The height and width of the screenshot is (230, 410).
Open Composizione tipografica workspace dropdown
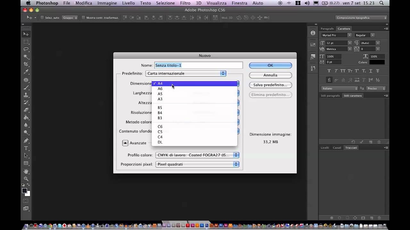click(361, 18)
